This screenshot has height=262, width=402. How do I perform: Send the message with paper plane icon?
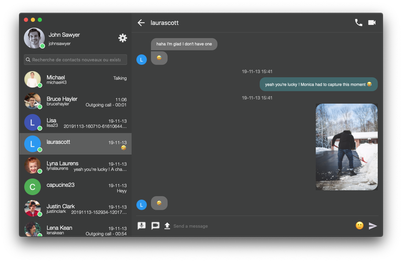pyautogui.click(x=373, y=226)
